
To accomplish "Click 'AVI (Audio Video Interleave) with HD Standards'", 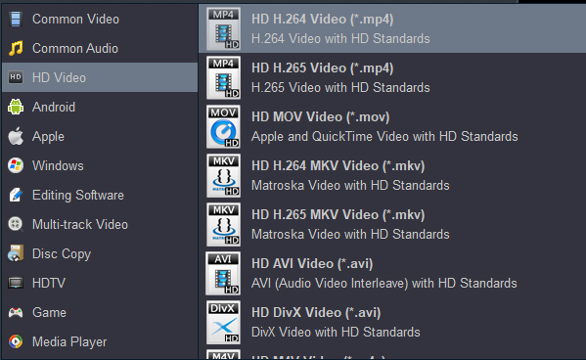I will click(x=384, y=284).
